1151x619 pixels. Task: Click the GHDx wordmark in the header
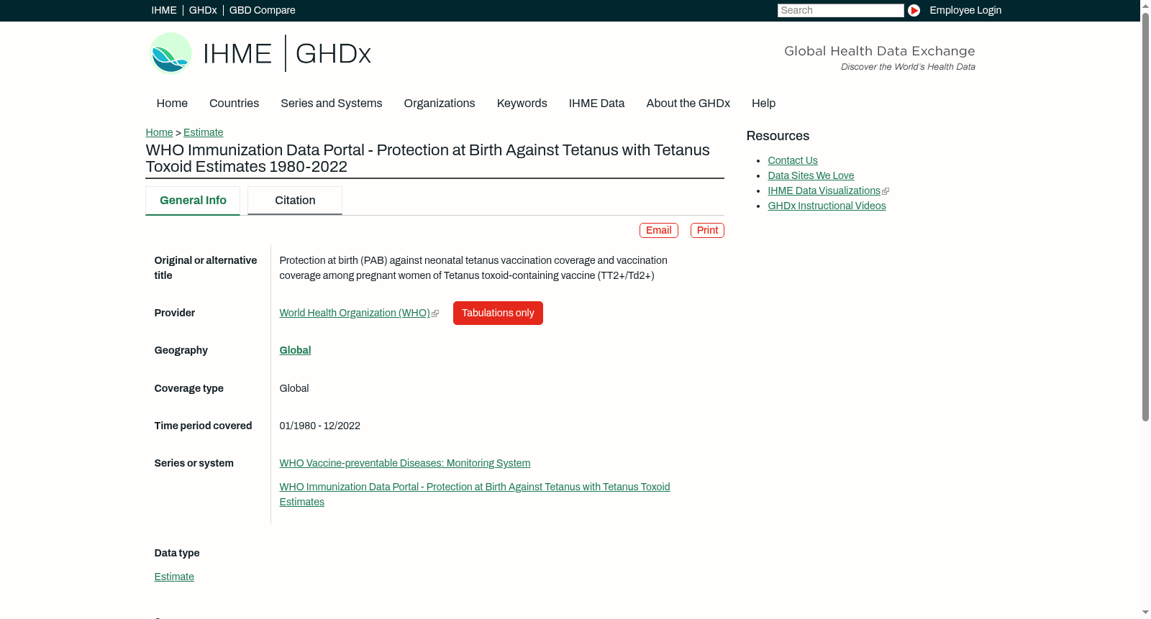[333, 54]
